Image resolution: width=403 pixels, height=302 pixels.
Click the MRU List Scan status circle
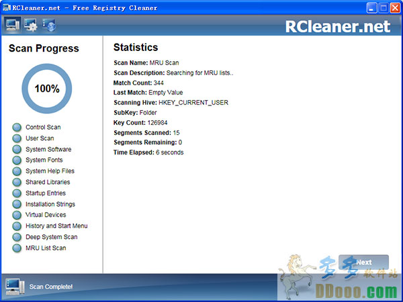pos(17,248)
